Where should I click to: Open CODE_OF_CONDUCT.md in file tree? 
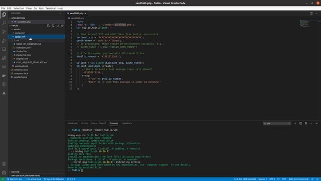(29, 44)
